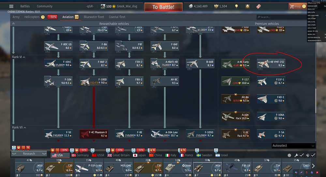The image size is (326, 177).
Task: Select the F-117 premium aircraft
Action: 236,81
